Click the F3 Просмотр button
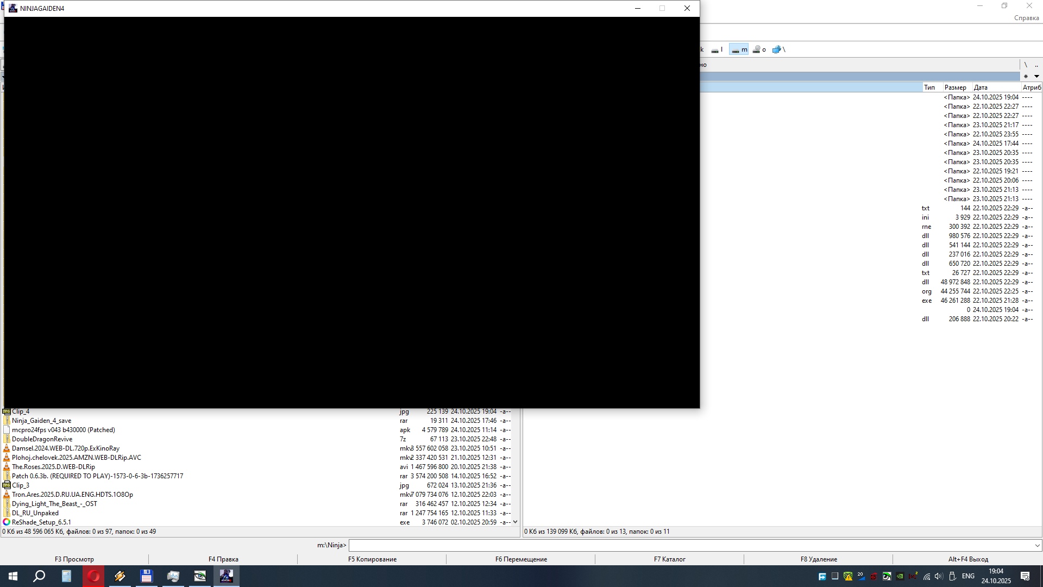The image size is (1043, 587). [x=74, y=559]
